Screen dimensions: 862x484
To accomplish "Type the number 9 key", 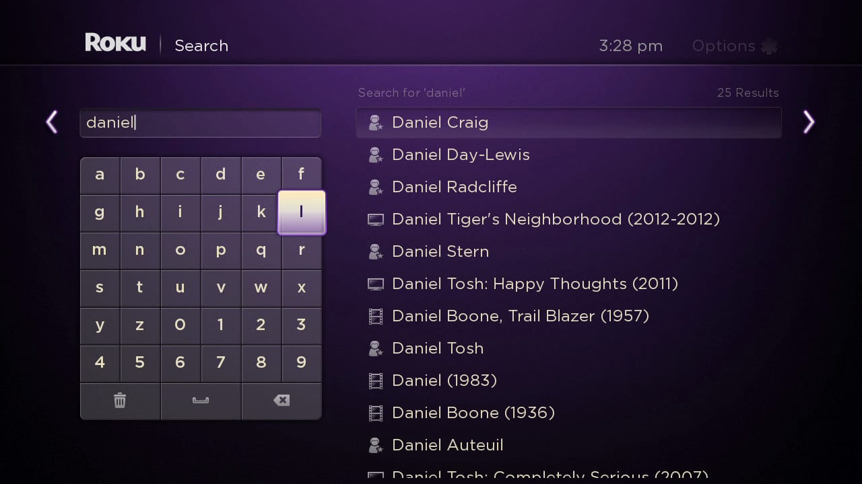I will coord(301,363).
